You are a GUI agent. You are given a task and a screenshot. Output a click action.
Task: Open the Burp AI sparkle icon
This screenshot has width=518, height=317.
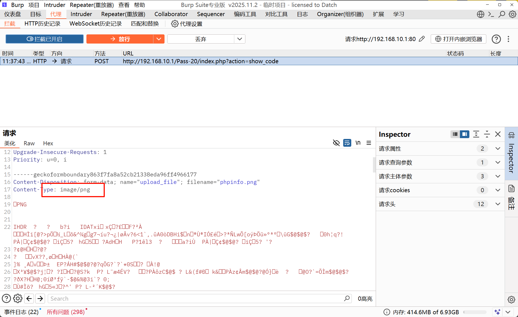point(497,312)
